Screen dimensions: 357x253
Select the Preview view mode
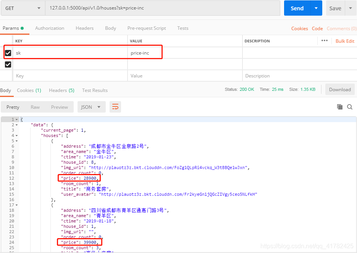point(60,107)
